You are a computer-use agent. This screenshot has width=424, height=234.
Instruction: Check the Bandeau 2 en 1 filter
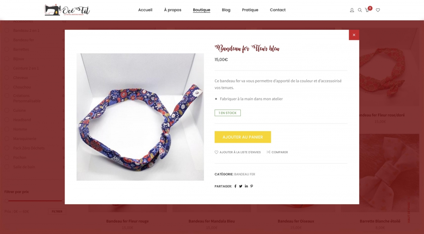(x=7, y=30)
